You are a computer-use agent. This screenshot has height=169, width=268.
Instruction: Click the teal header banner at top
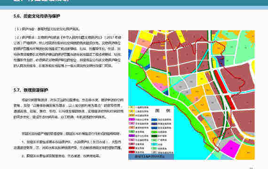click(134, 3)
